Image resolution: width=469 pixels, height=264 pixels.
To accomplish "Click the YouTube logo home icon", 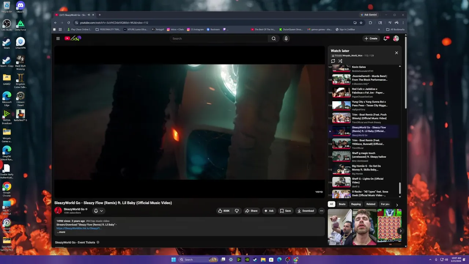I will coord(73,38).
